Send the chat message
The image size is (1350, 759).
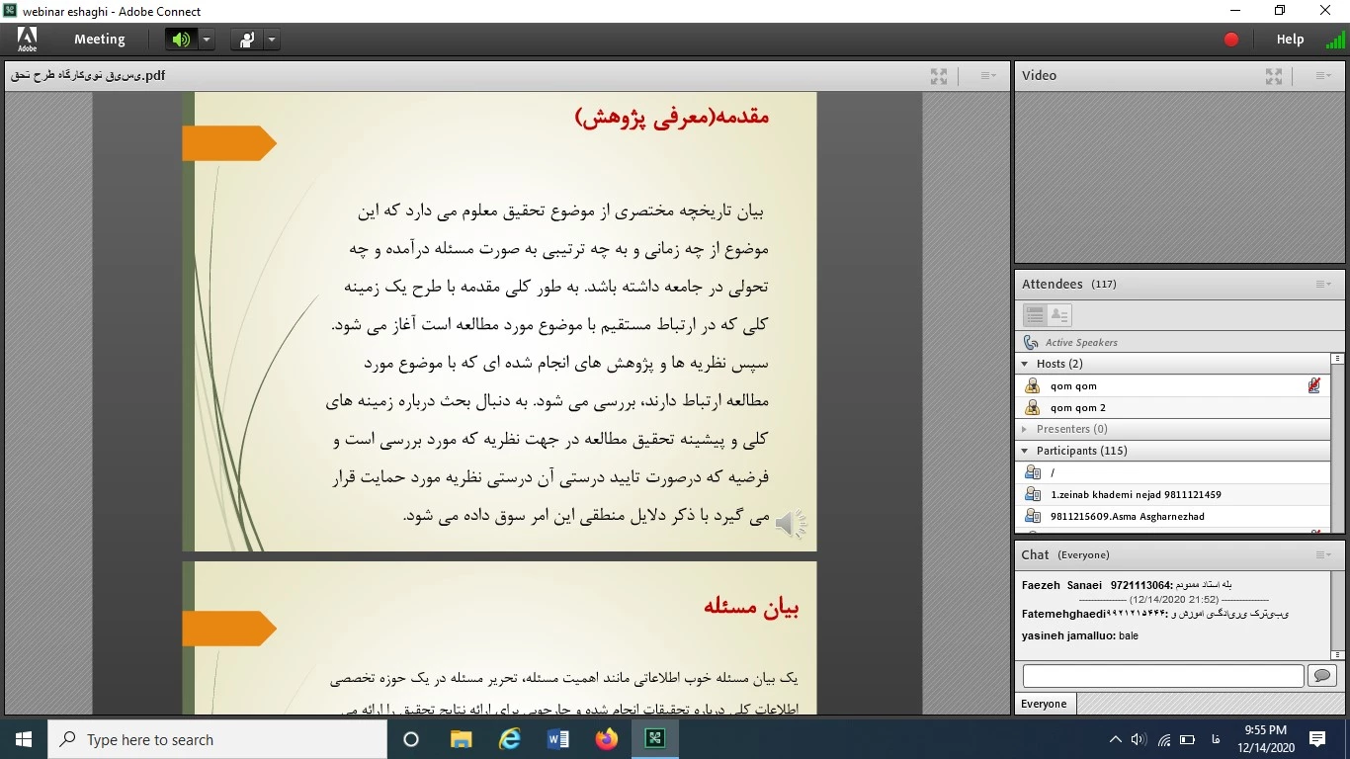click(x=1321, y=676)
